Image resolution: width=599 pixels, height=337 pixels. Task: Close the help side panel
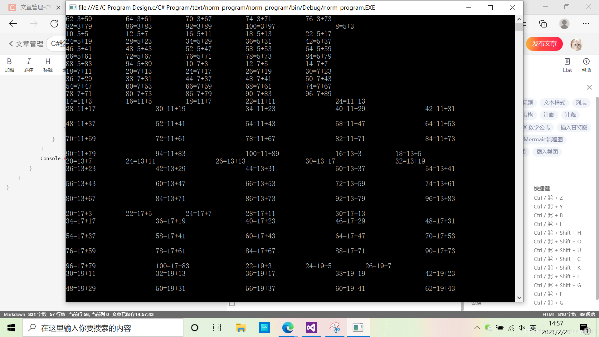coord(589,87)
